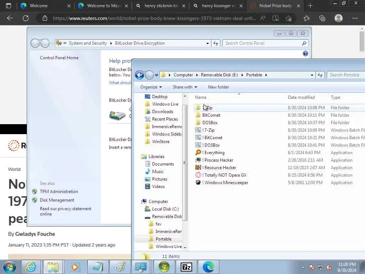The height and width of the screenshot is (274, 365).
Task: Toggle Edge immersive reader icon
Action: point(276,18)
